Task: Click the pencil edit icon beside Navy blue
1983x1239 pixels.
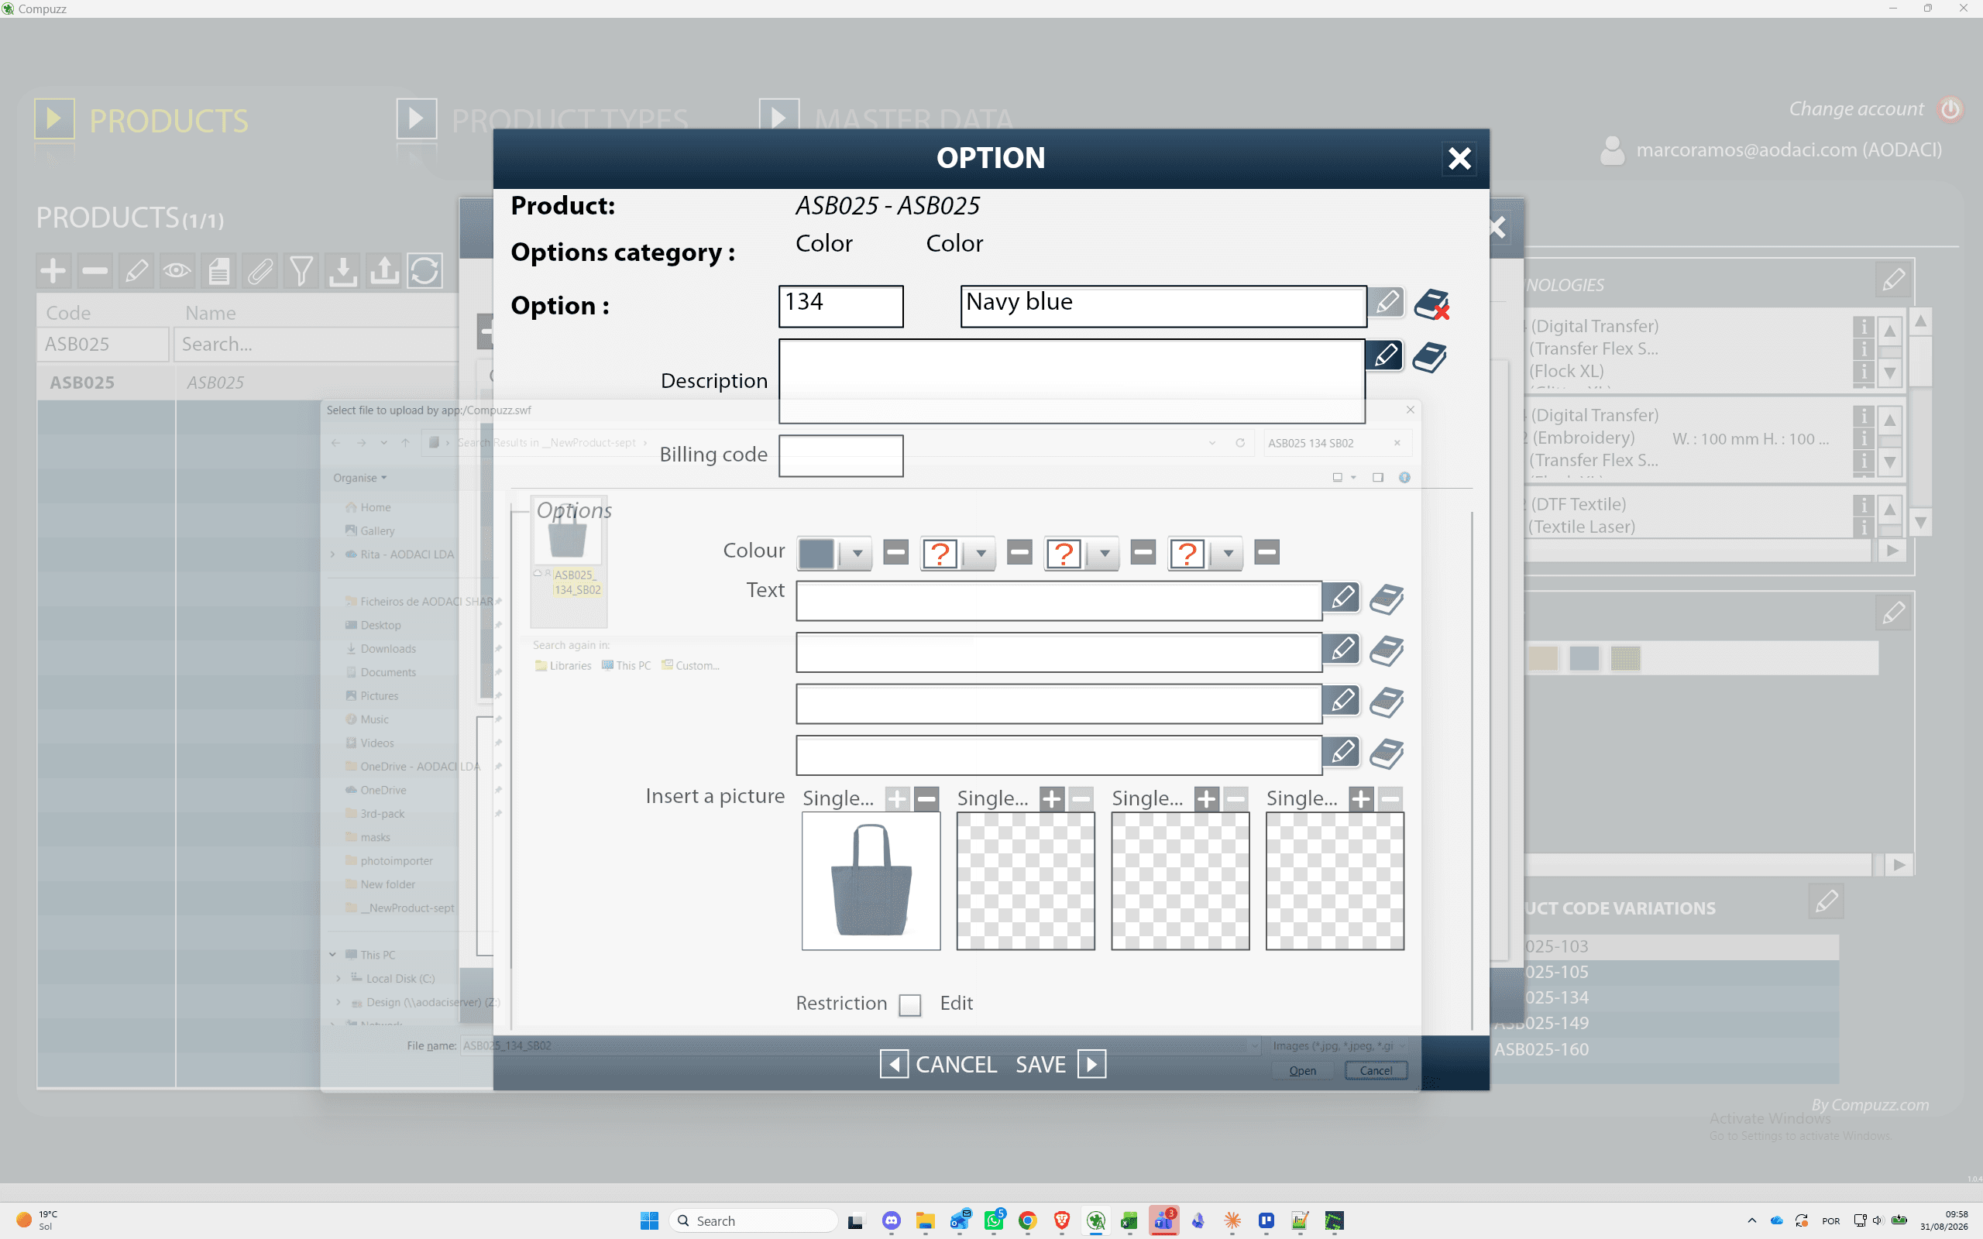Action: coord(1386,304)
